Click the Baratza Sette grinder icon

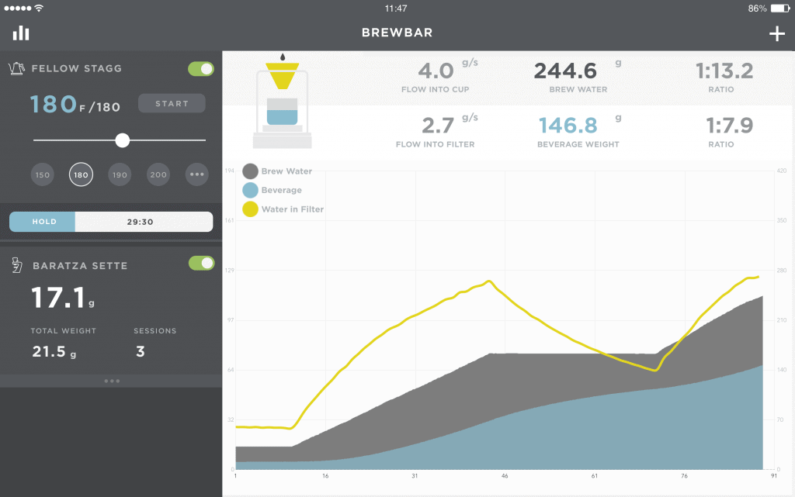(17, 265)
